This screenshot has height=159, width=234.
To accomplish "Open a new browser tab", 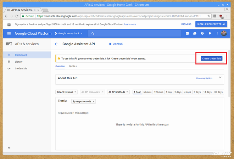I will (x=45, y=10).
